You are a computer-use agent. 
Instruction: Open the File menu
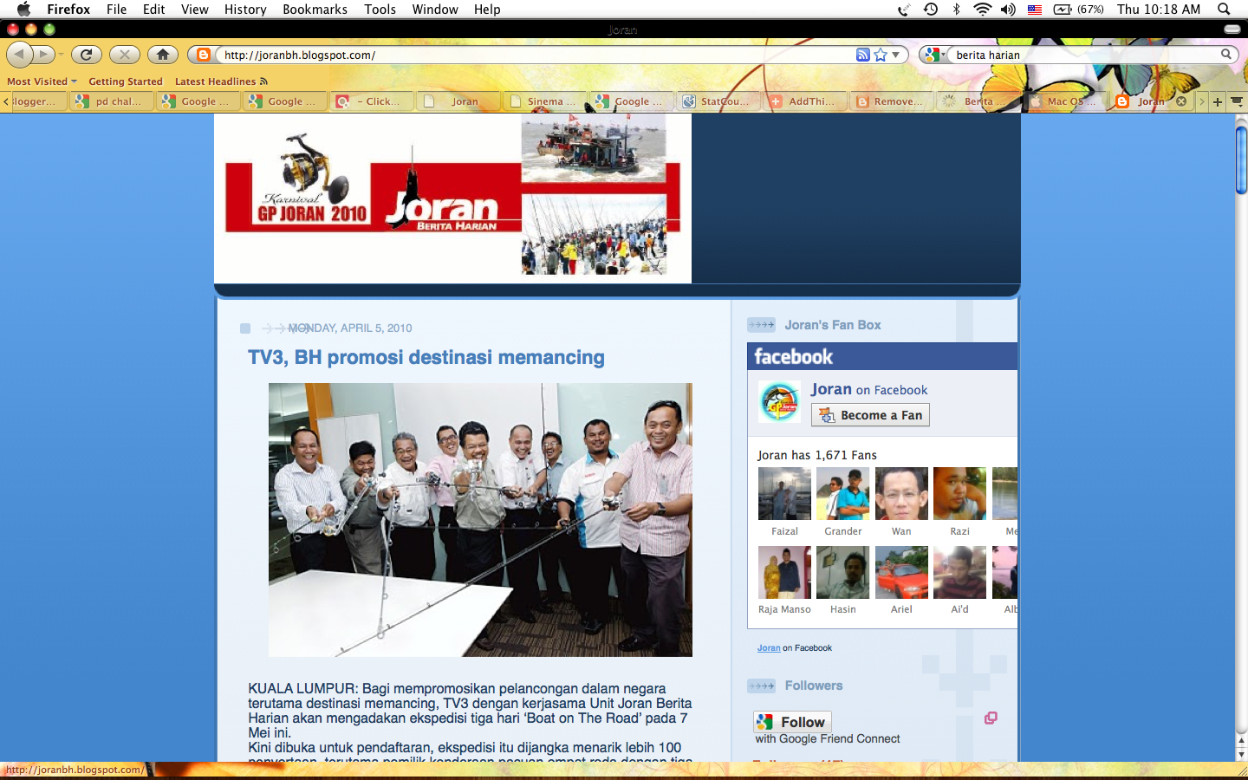(116, 9)
